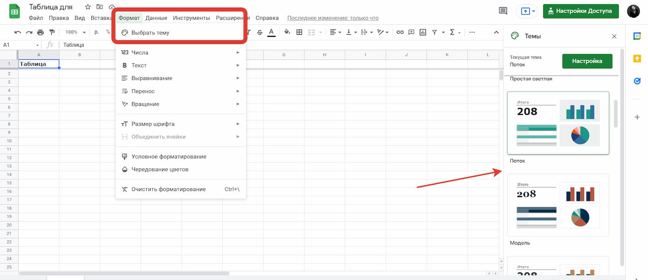Choose Условное форматирование from the menu
This screenshot has height=280, width=648.
click(x=169, y=157)
